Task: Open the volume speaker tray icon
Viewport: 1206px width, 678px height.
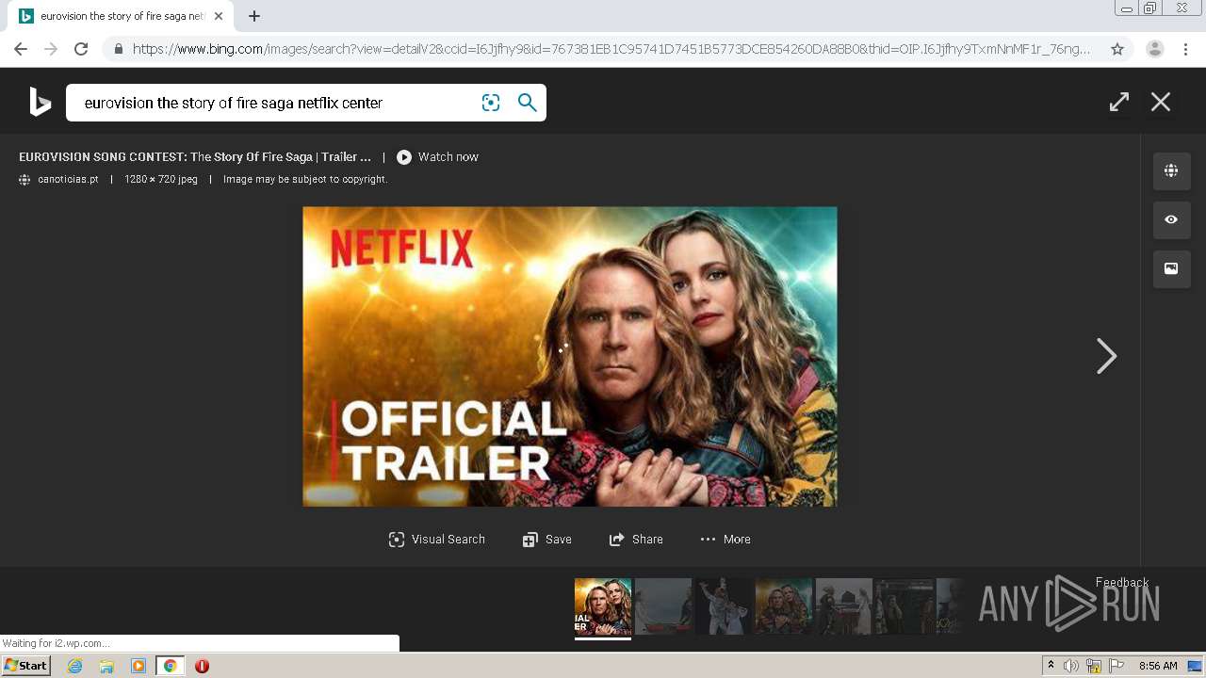Action: pos(1071,666)
